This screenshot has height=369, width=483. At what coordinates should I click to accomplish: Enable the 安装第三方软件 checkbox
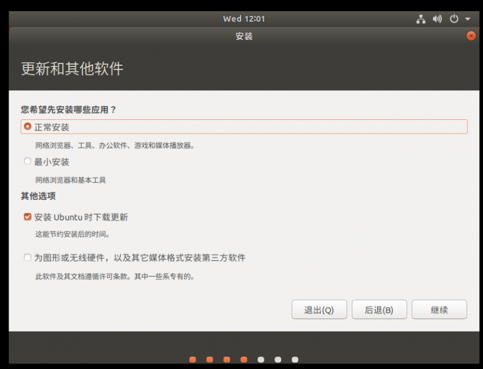click(28, 258)
